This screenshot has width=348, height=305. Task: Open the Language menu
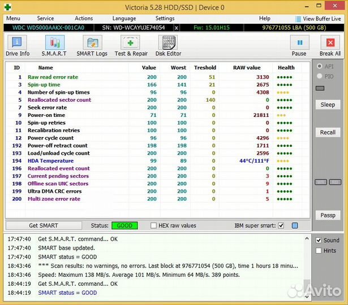(x=124, y=19)
